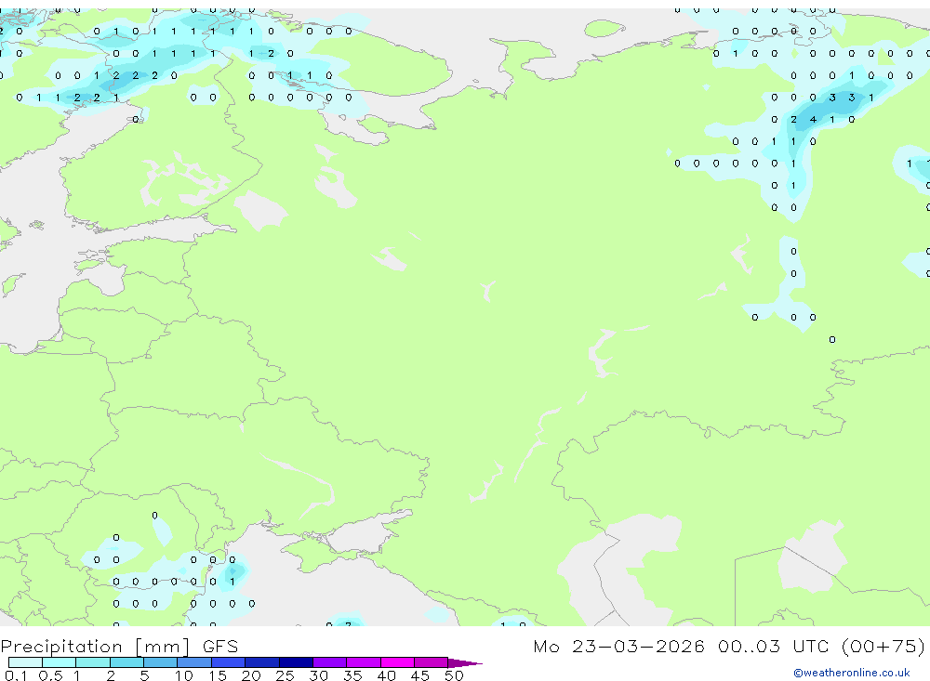This screenshot has width=930, height=681.
Task: Choose the 10–15 mm legend color box
Action: click(x=194, y=662)
